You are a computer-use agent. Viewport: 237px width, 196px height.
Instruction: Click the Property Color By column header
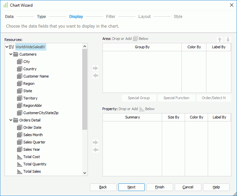pos(196,117)
